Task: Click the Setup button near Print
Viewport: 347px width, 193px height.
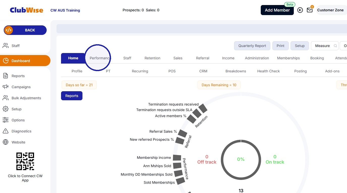Action: (300, 46)
